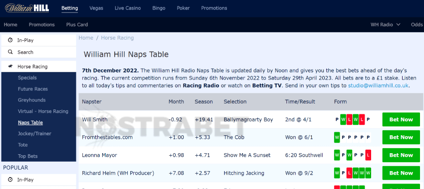Open the Live Casino tab
The height and width of the screenshot is (189, 424).
coord(128,8)
